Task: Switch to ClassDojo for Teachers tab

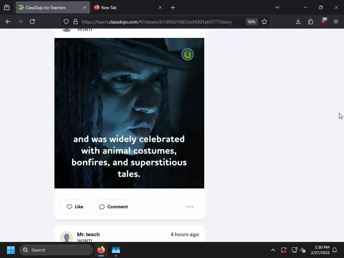Action: pyautogui.click(x=53, y=8)
